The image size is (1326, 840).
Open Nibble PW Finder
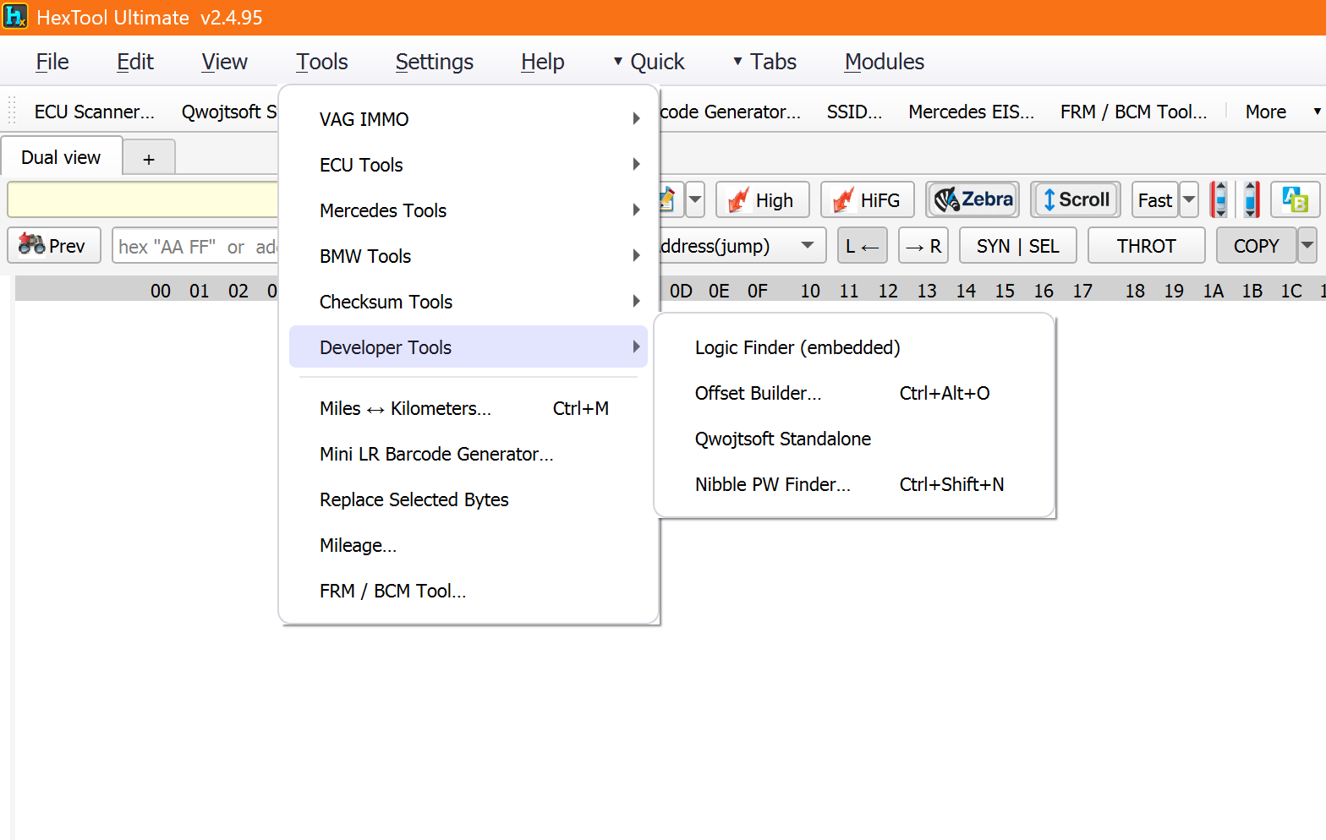click(854, 484)
